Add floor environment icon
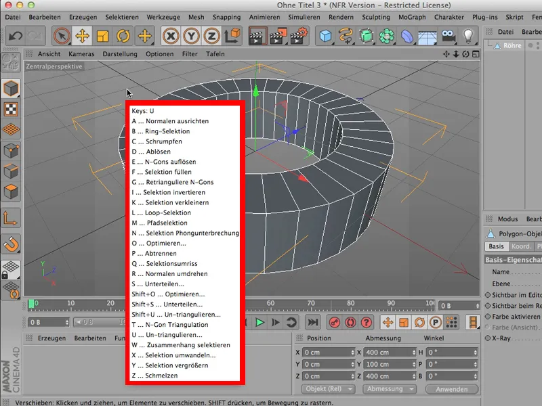This screenshot has height=406, width=542. 428,37
